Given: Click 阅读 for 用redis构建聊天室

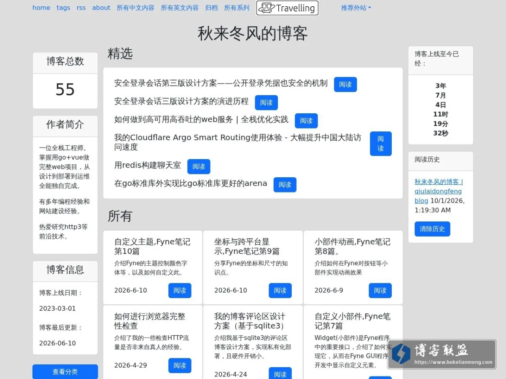Looking at the screenshot, I should (199, 166).
